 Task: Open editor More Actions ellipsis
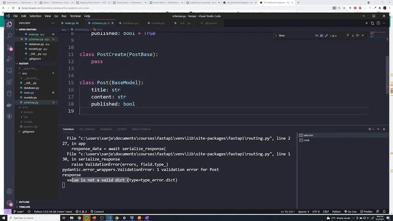384,23
